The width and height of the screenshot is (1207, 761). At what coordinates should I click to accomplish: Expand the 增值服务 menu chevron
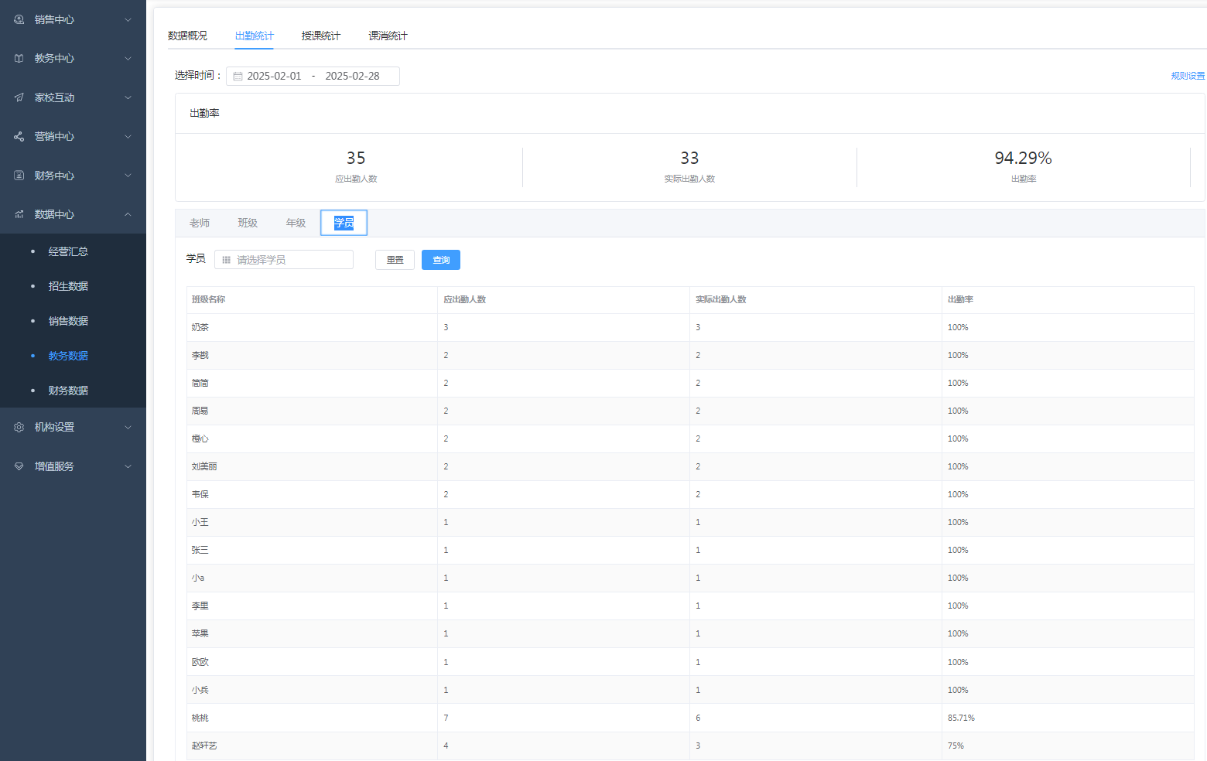(128, 466)
